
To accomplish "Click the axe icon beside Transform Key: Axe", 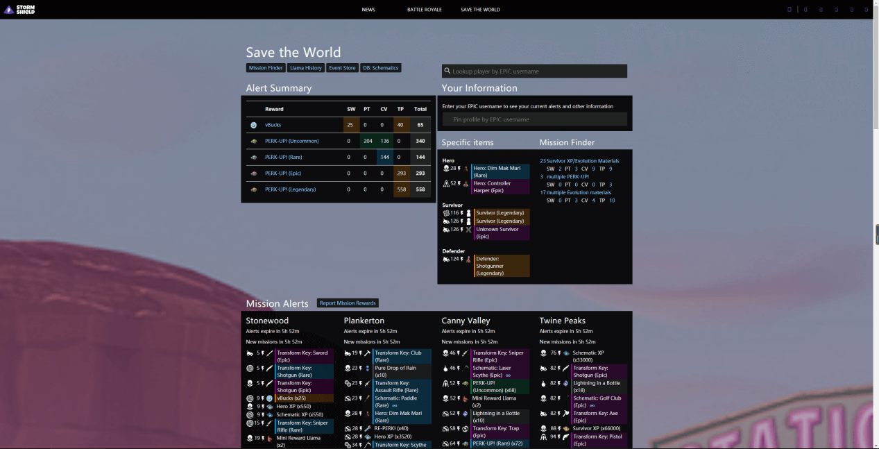I will 565,414.
